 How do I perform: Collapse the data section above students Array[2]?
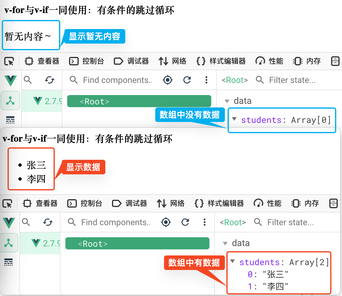tap(225, 243)
